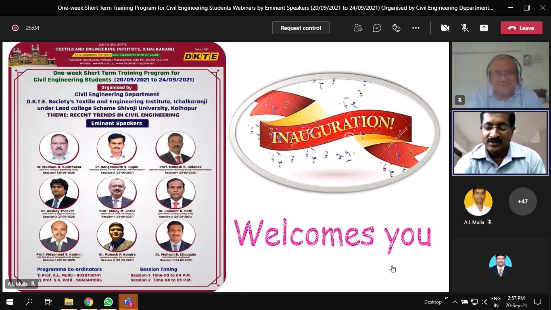Click your own profile avatar at bottom right
Screen dimensions: 551x310
pos(500,265)
